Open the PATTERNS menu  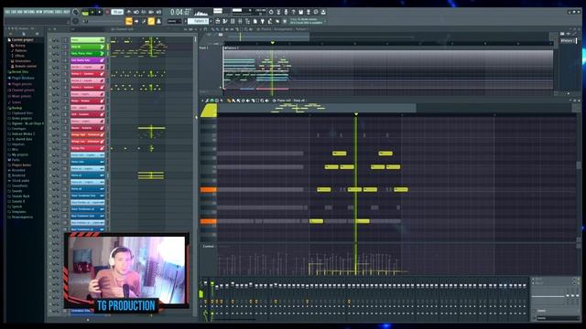pyautogui.click(x=30, y=12)
